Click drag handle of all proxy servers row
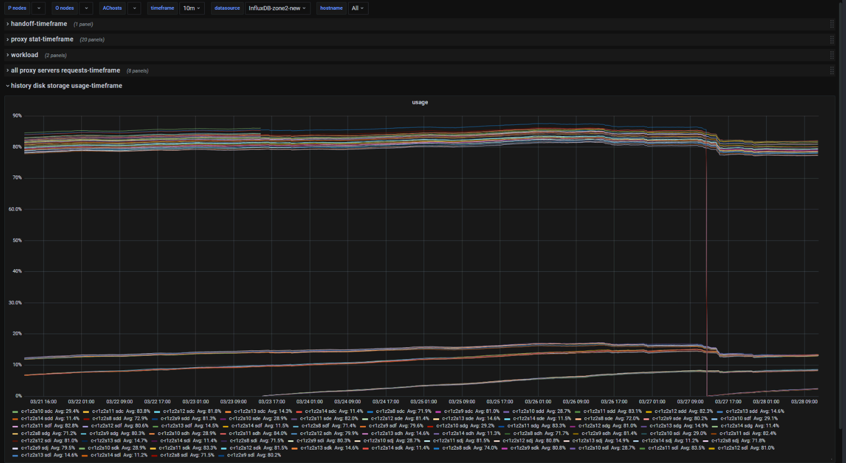 831,71
